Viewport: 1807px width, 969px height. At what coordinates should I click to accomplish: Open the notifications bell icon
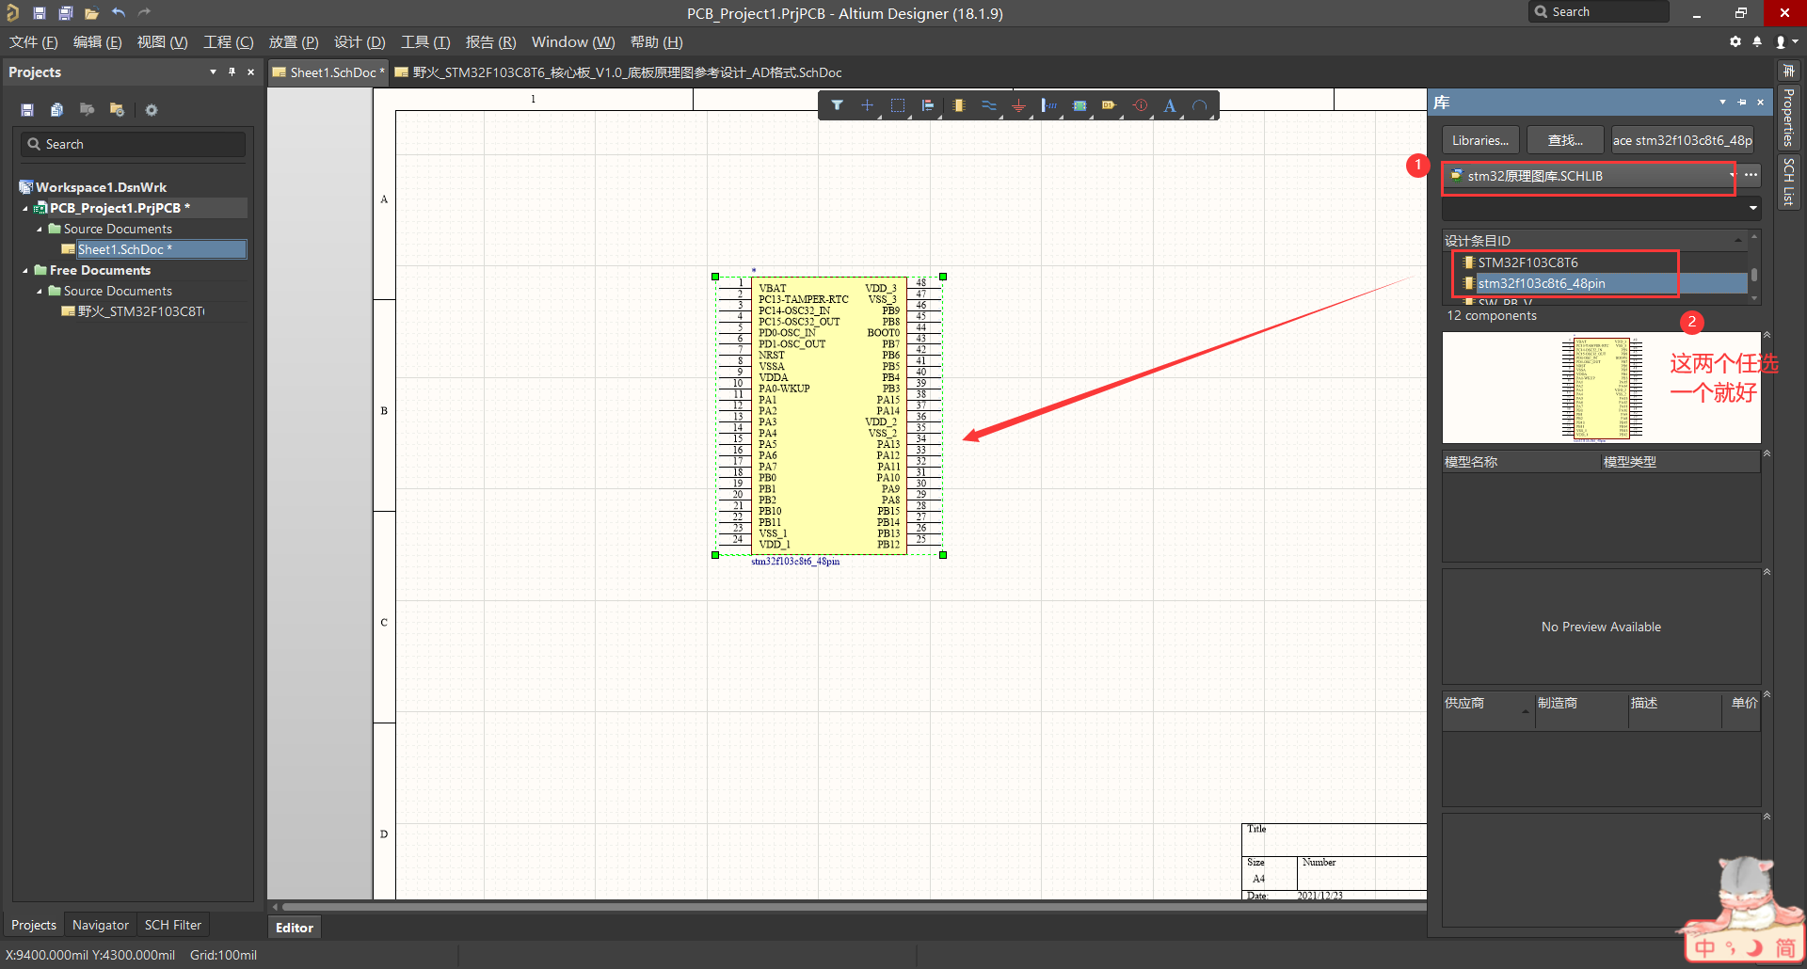coord(1757,41)
